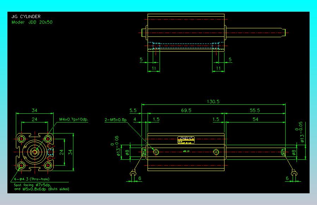Select the "and M5x0.8x6dp (Both sides)" note
The height and width of the screenshot is (205, 317).
click(x=42, y=189)
